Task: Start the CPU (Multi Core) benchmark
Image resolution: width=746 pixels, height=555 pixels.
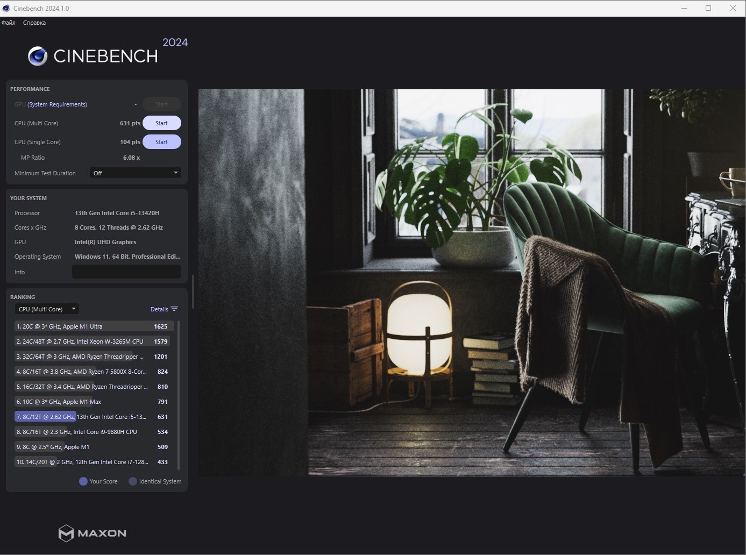Action: pos(161,123)
